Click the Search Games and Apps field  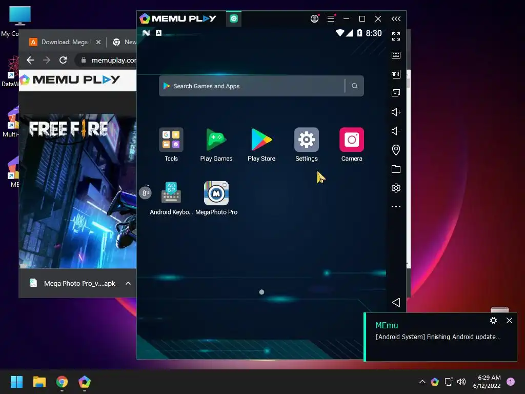[x=252, y=86]
